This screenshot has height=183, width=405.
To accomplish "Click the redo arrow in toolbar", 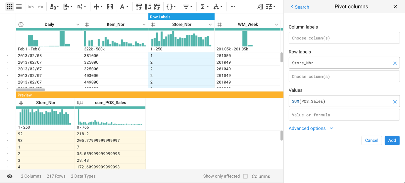I will [x=40, y=7].
